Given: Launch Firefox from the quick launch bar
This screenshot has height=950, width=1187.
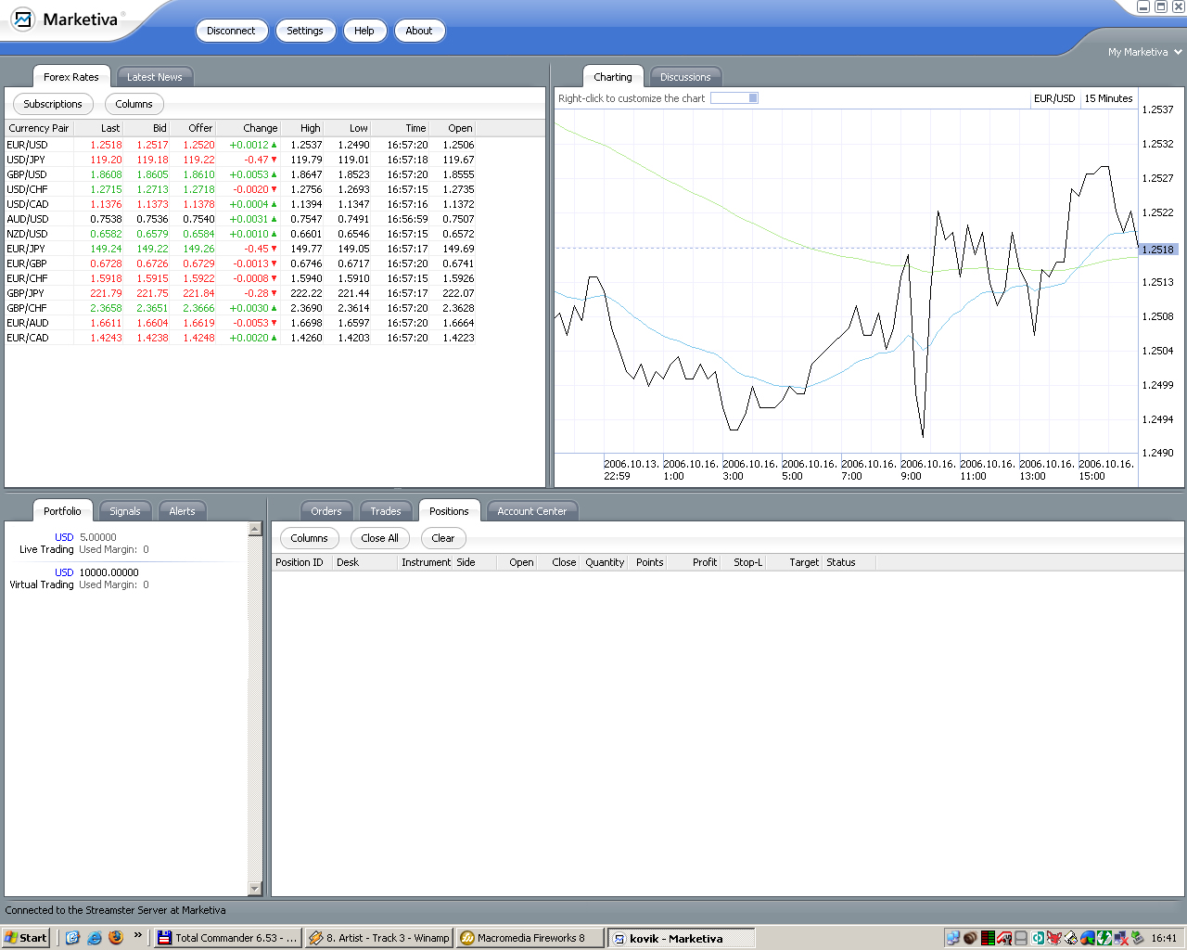Looking at the screenshot, I should (115, 938).
